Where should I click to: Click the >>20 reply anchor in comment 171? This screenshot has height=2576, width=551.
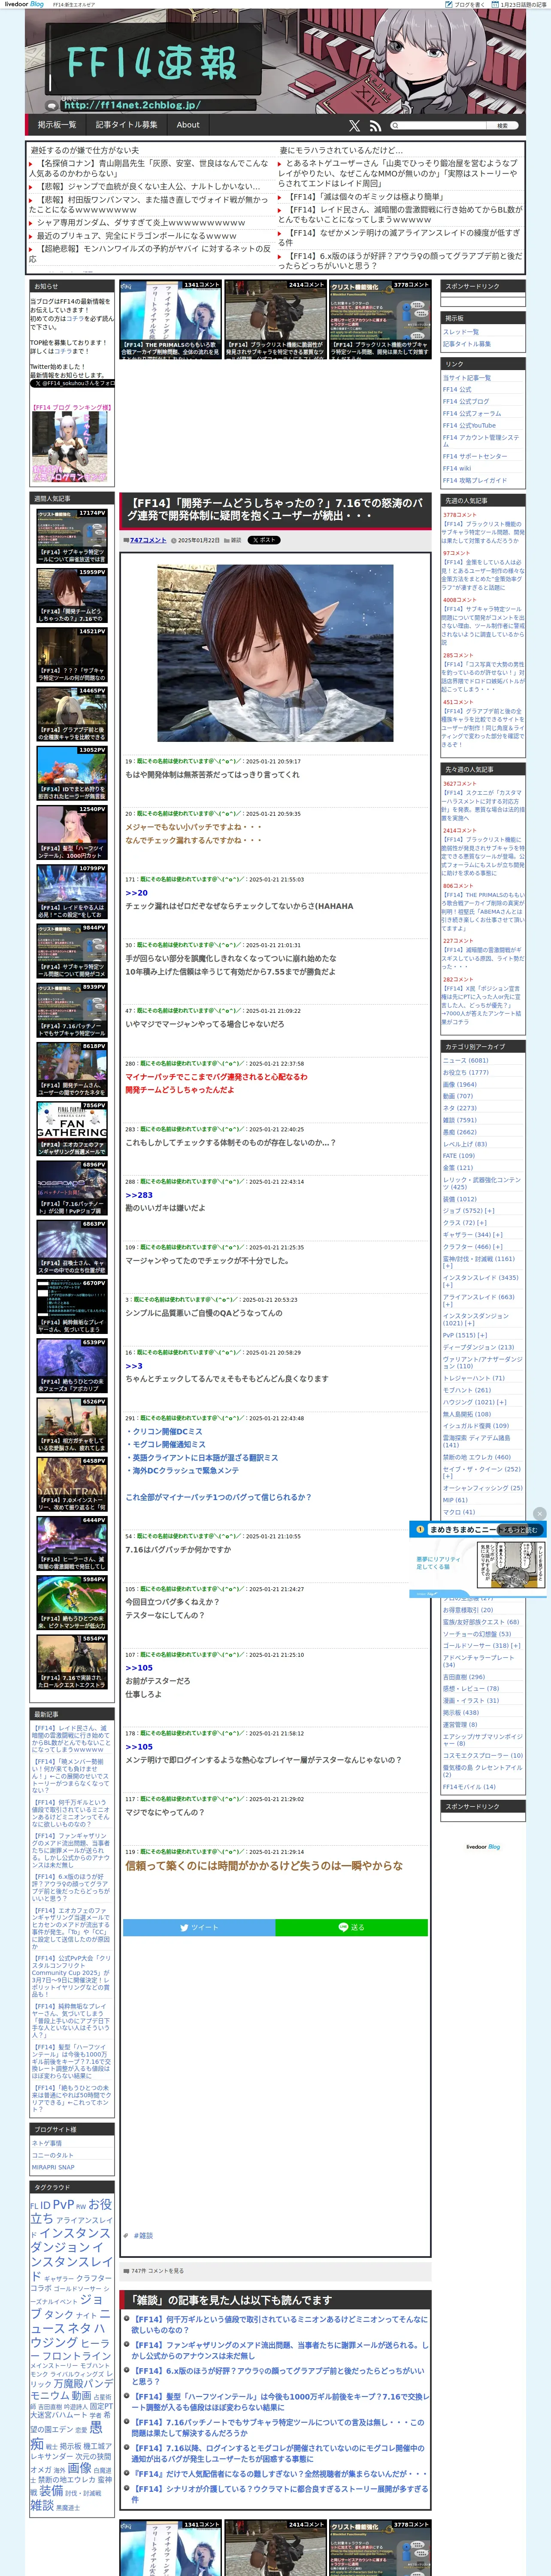pos(136,892)
